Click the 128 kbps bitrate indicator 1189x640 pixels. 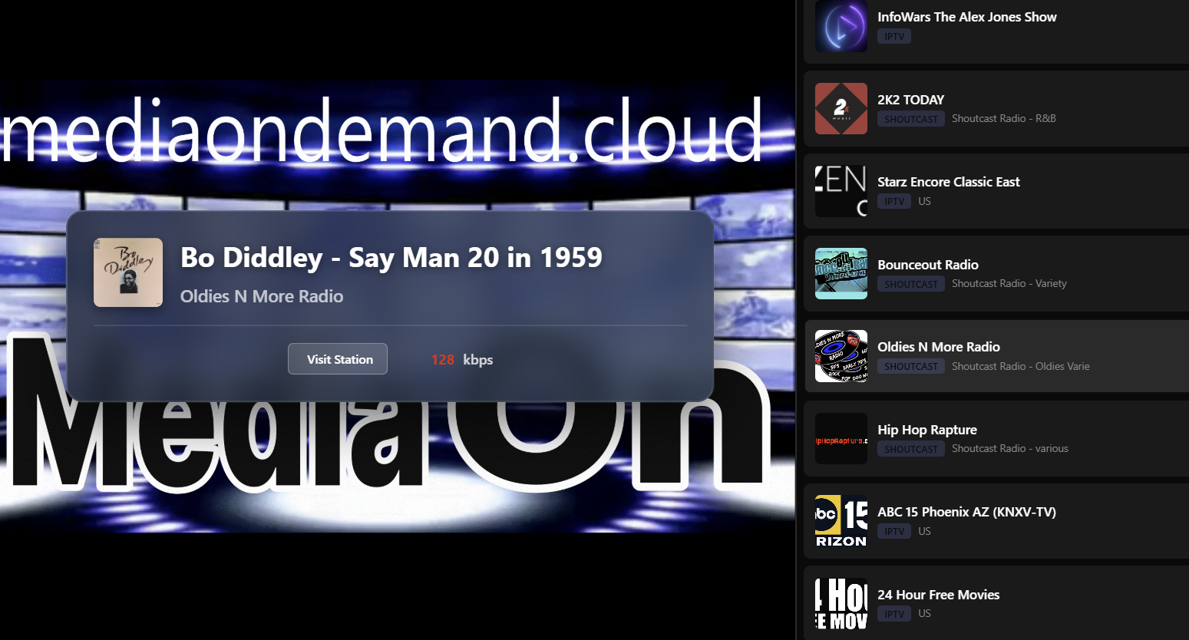coord(461,360)
